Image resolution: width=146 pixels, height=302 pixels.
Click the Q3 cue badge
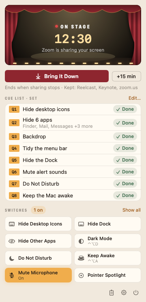coord(14,137)
